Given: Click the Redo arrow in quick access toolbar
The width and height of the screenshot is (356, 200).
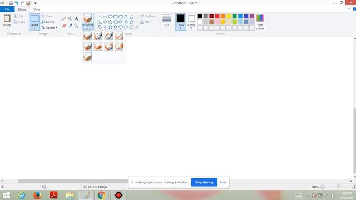Looking at the screenshot, I should tap(22, 3).
